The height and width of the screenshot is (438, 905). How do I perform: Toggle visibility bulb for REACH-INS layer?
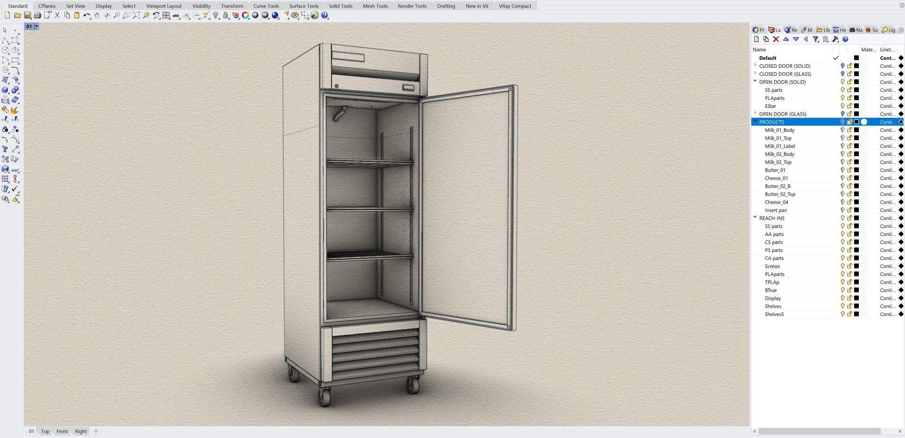[843, 218]
